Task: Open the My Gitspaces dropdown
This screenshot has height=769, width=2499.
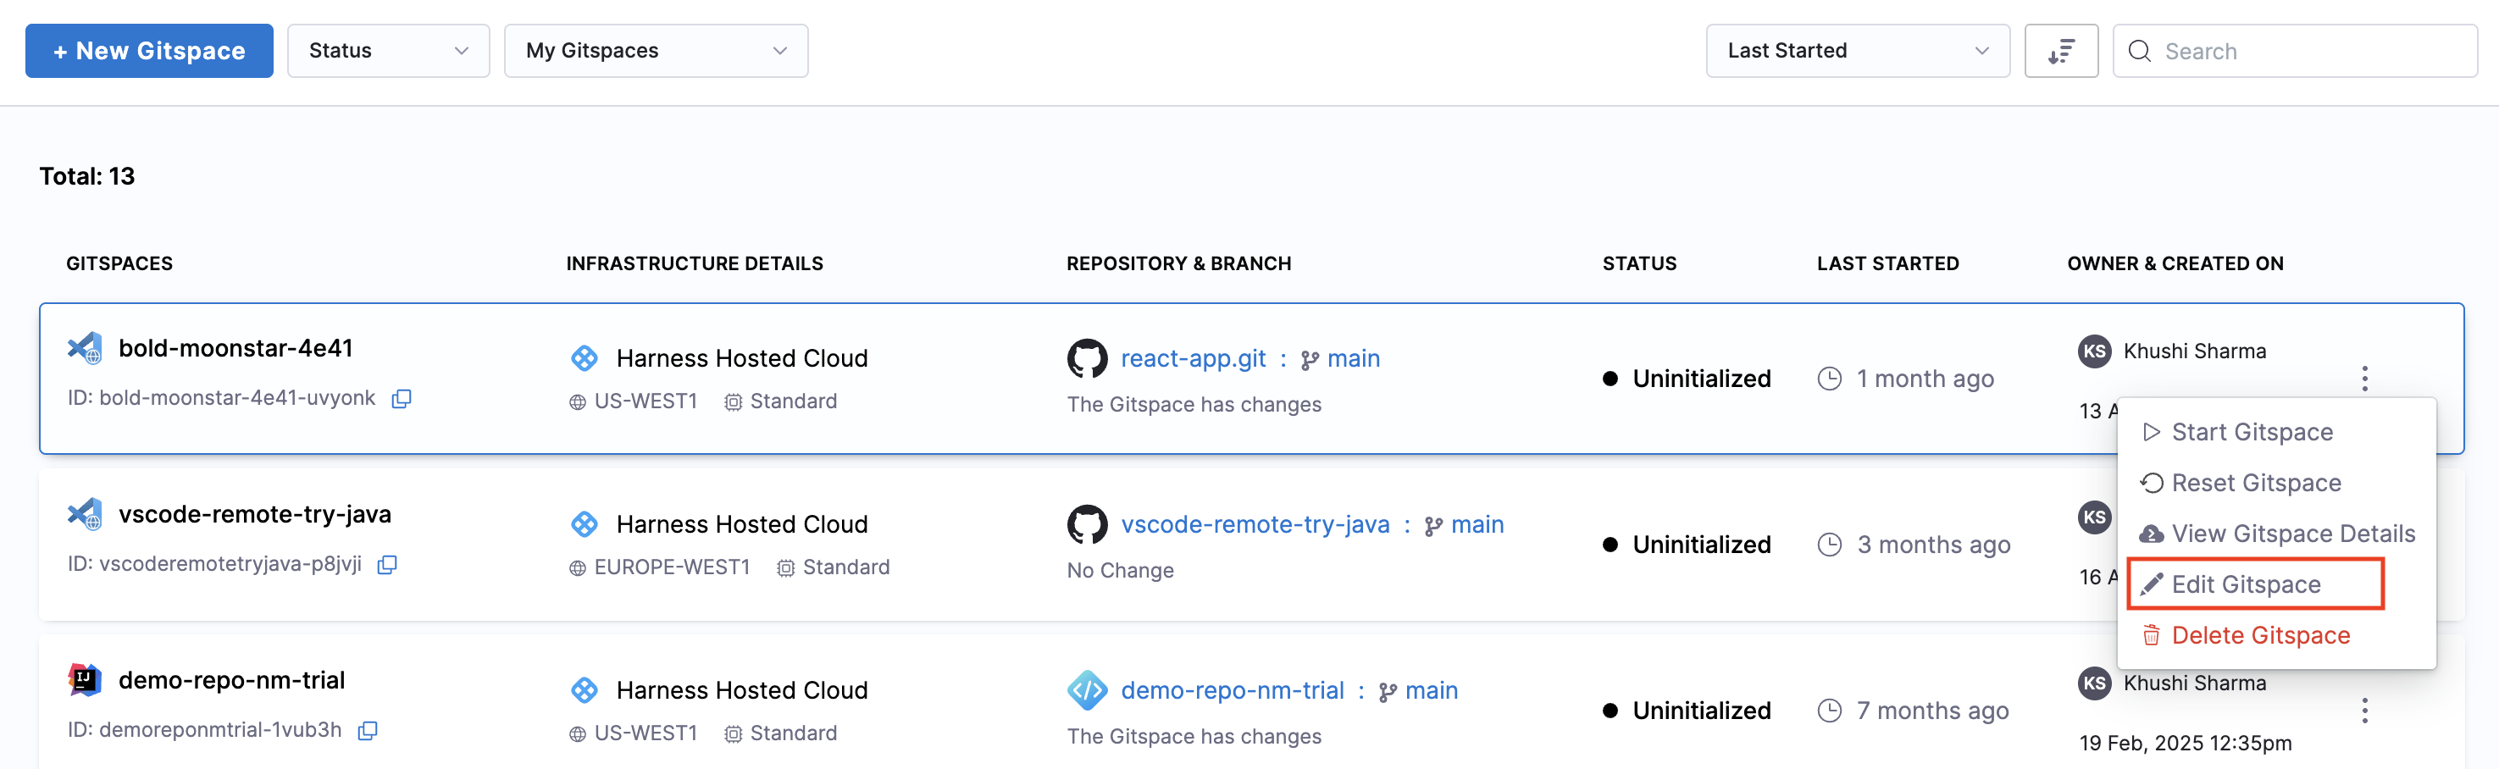Action: tap(656, 52)
